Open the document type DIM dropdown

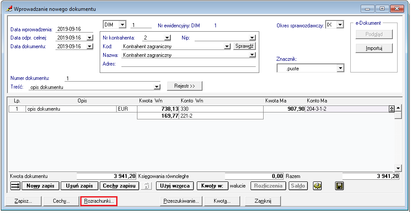[x=122, y=25]
